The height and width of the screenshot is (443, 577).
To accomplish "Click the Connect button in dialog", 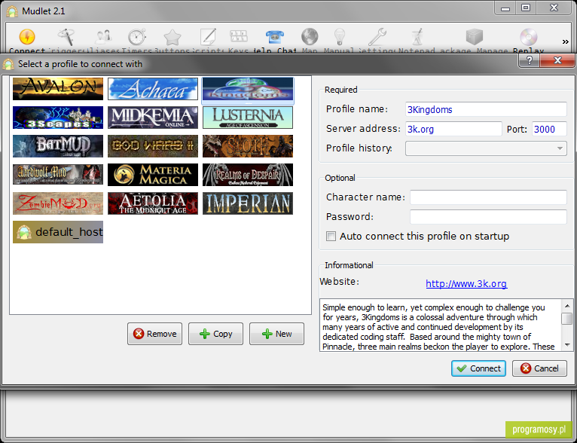I will pos(478,368).
